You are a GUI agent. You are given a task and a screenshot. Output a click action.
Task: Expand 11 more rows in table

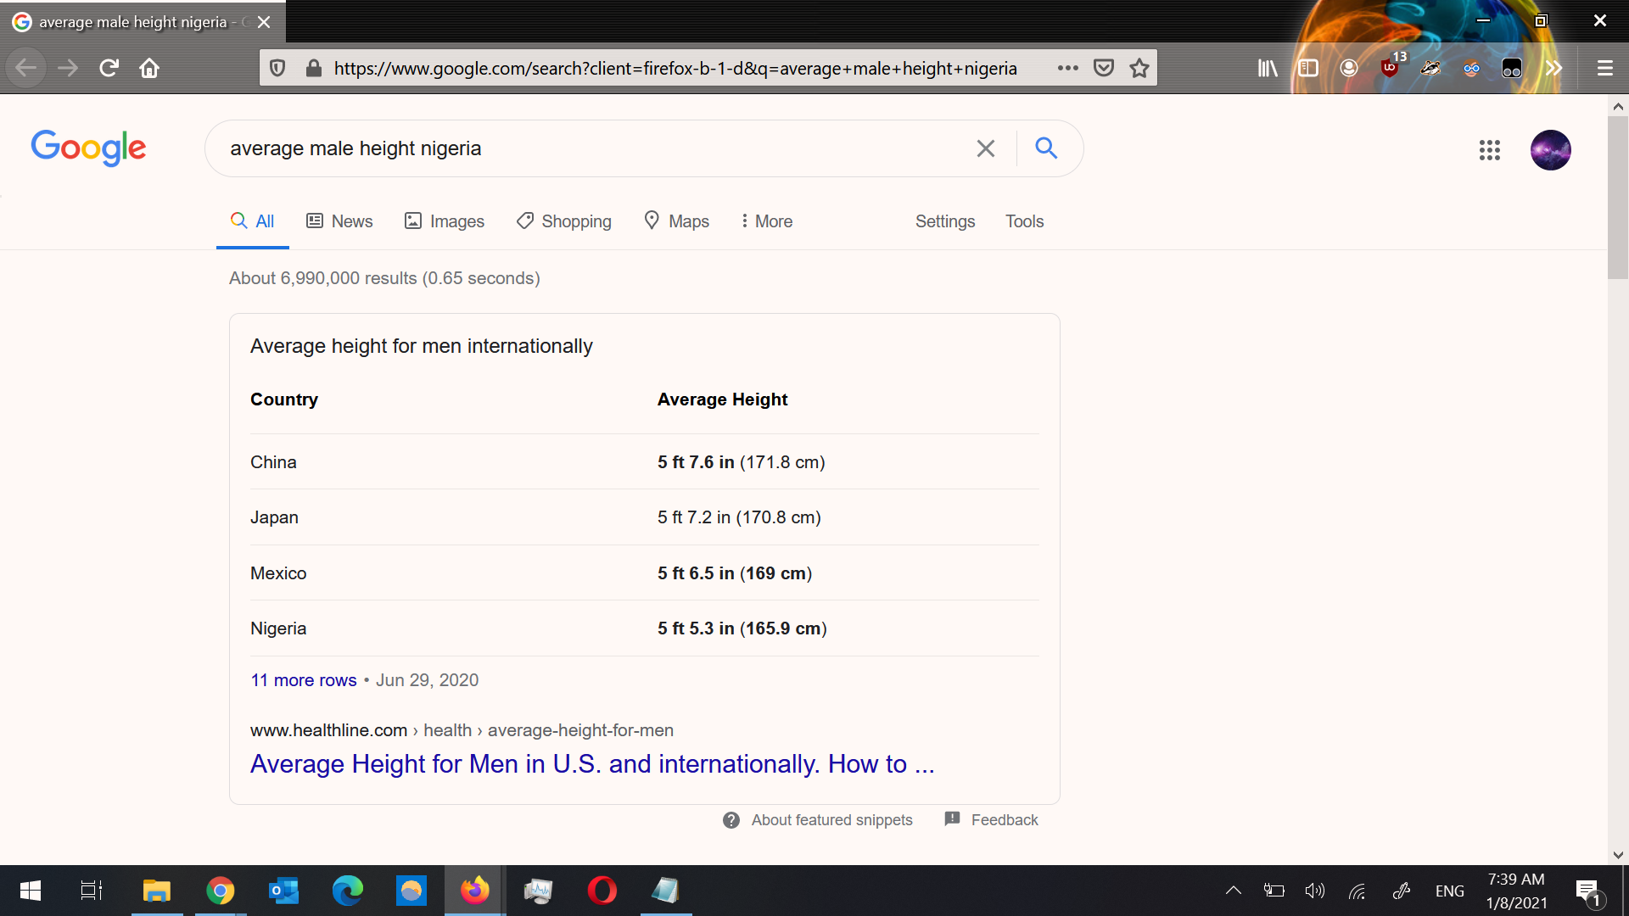303,680
